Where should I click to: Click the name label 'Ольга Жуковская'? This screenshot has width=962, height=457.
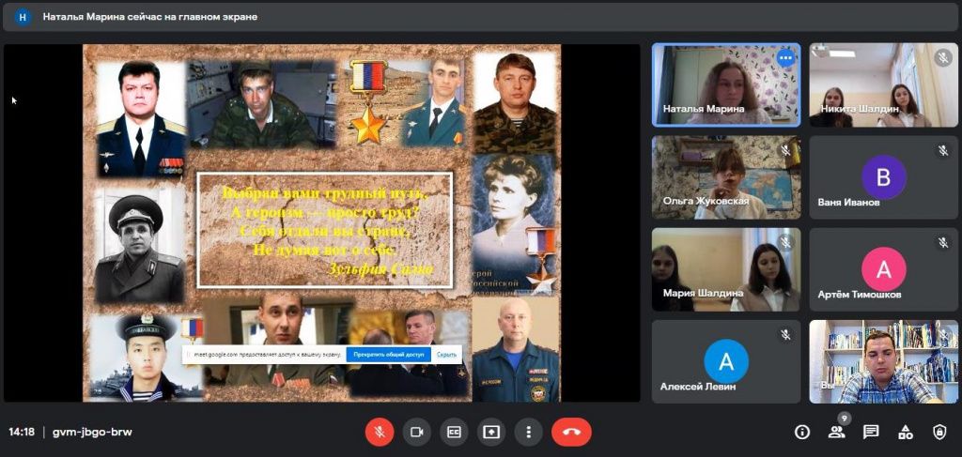[706, 201]
